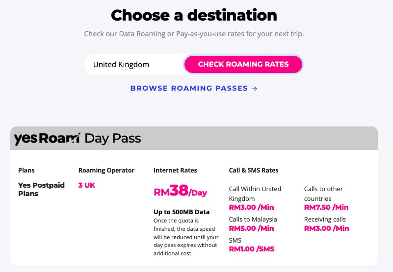Focus the United Kingdom destination field

coord(132,64)
